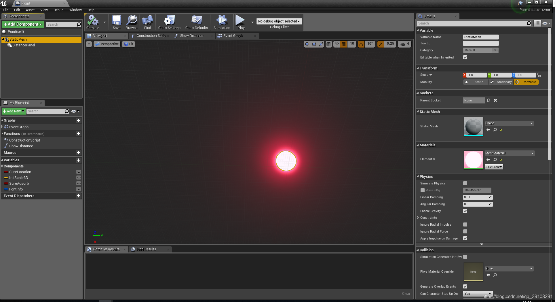Click the Details panel search field

(x=472, y=23)
